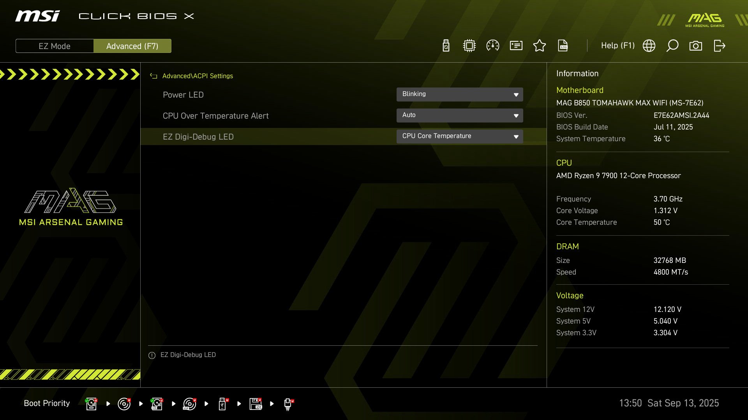
Task: Open the M-Flash USB update icon
Action: point(446,46)
